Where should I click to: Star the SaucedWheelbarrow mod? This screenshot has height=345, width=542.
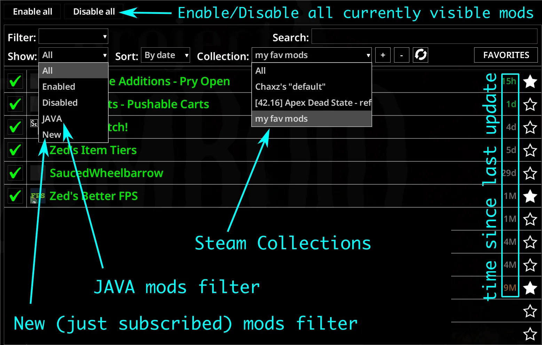pos(530,173)
